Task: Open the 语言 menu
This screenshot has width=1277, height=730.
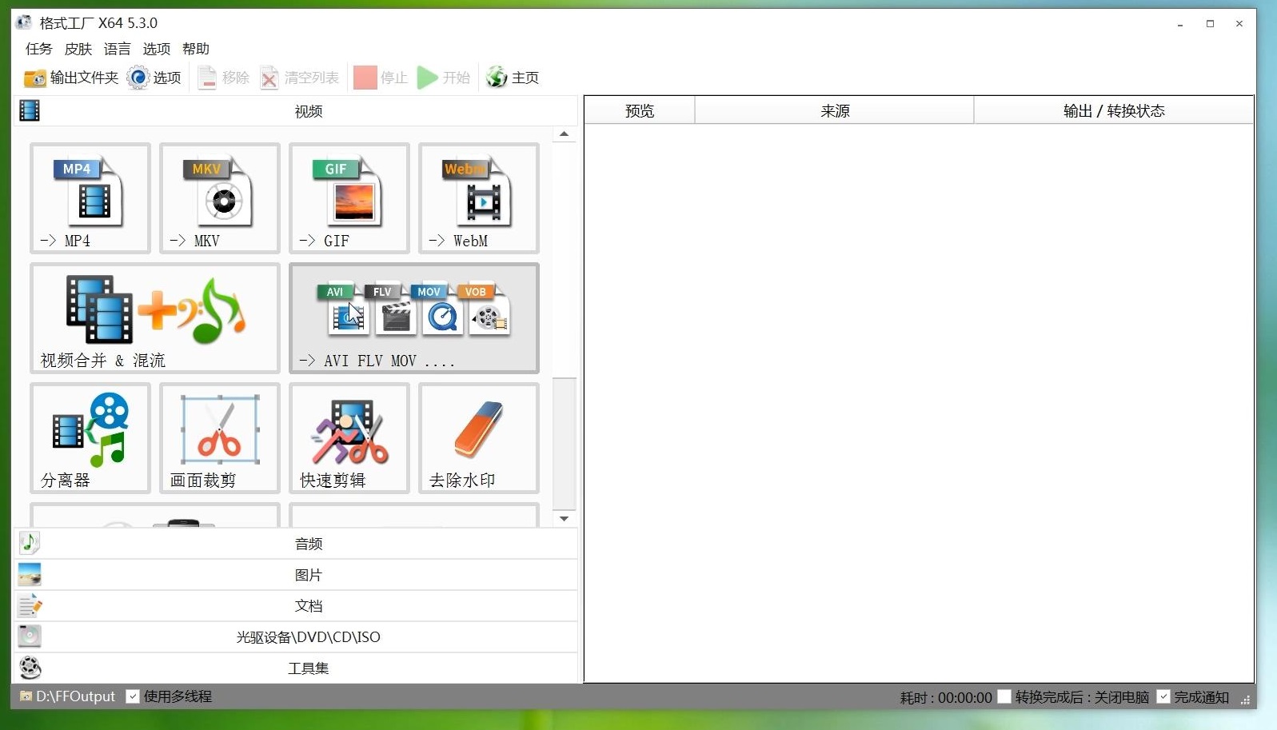Action: tap(118, 49)
